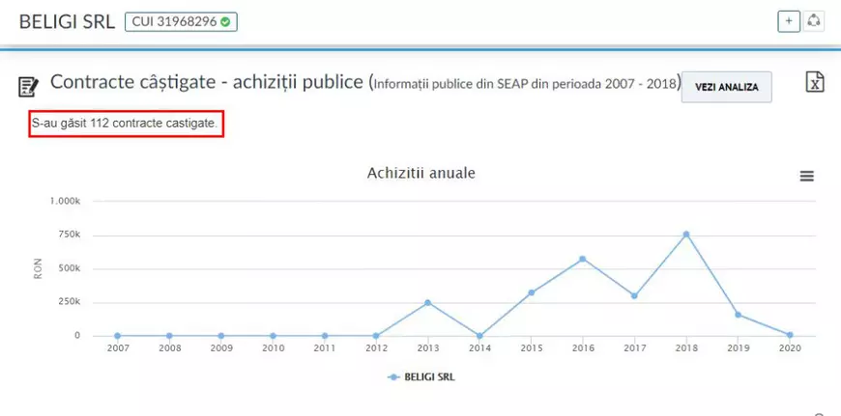Select the 2019 data point on chart
This screenshot has height=416, width=841.
[738, 315]
